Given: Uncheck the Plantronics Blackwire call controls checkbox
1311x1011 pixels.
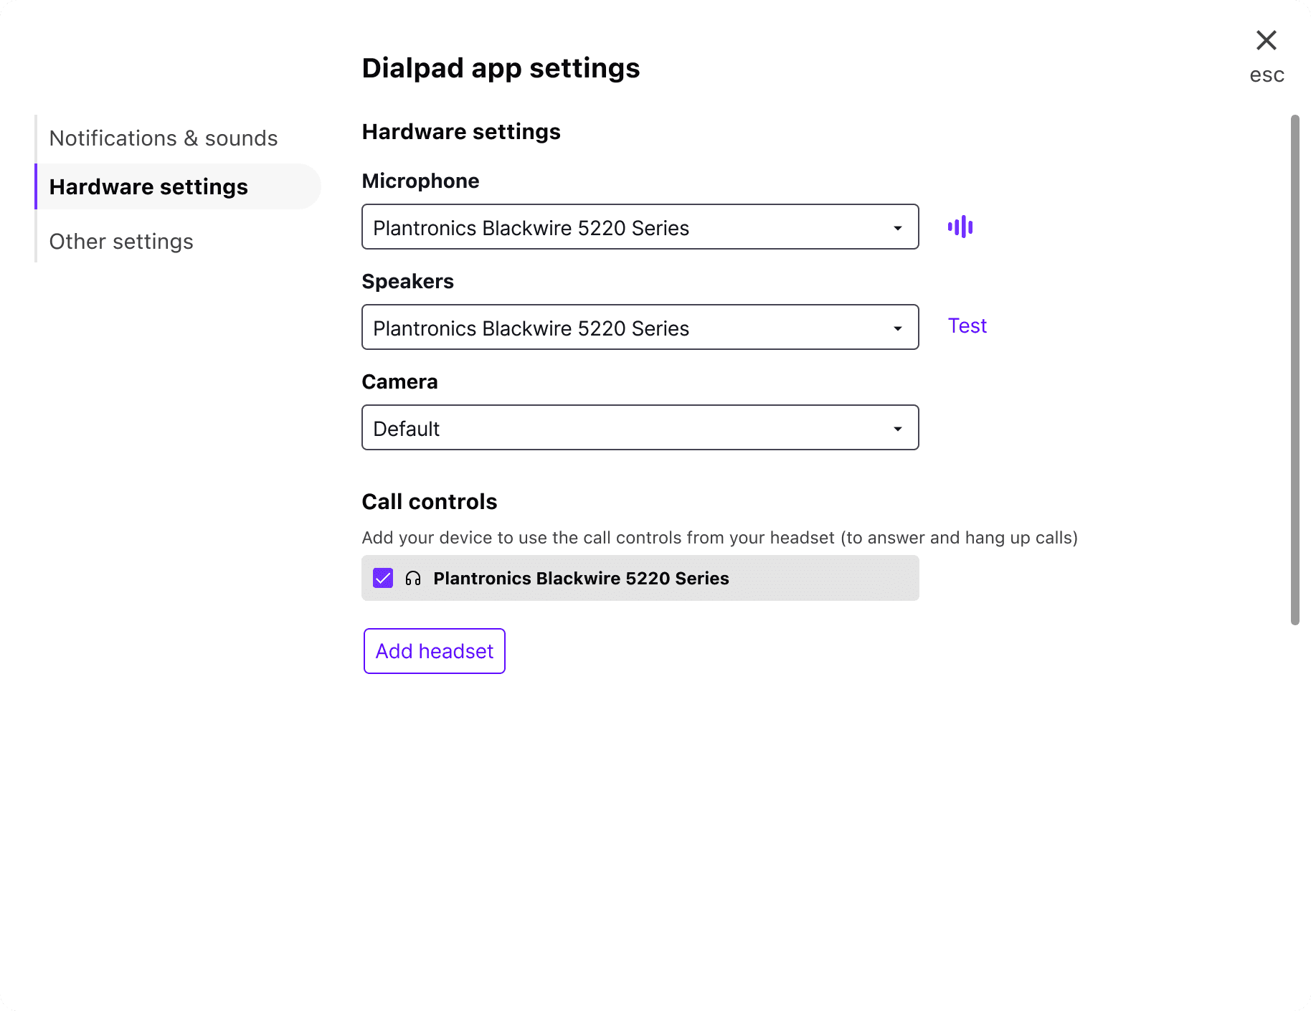Looking at the screenshot, I should [383, 579].
